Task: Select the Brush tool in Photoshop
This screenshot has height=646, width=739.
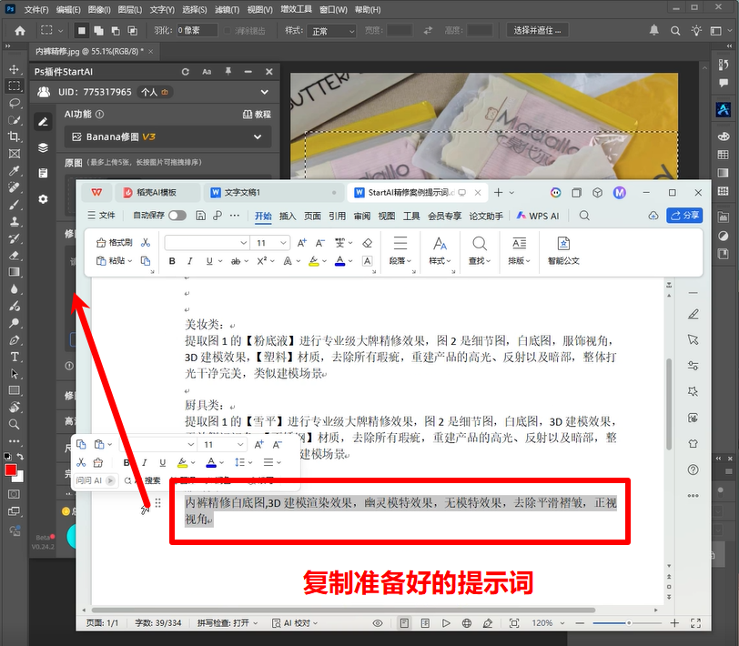Action: tap(15, 205)
